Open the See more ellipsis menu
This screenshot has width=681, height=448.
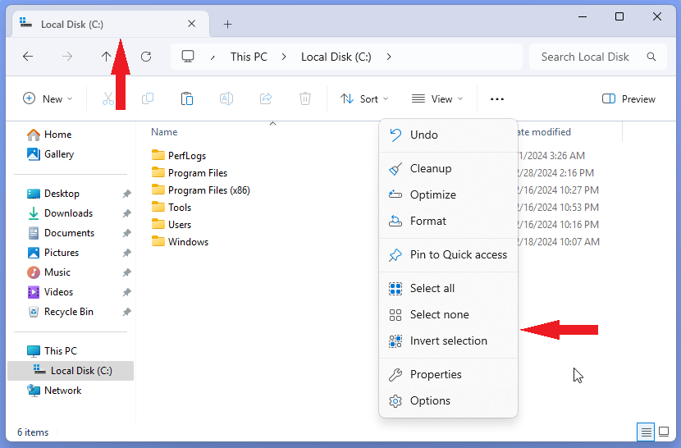[x=497, y=99]
